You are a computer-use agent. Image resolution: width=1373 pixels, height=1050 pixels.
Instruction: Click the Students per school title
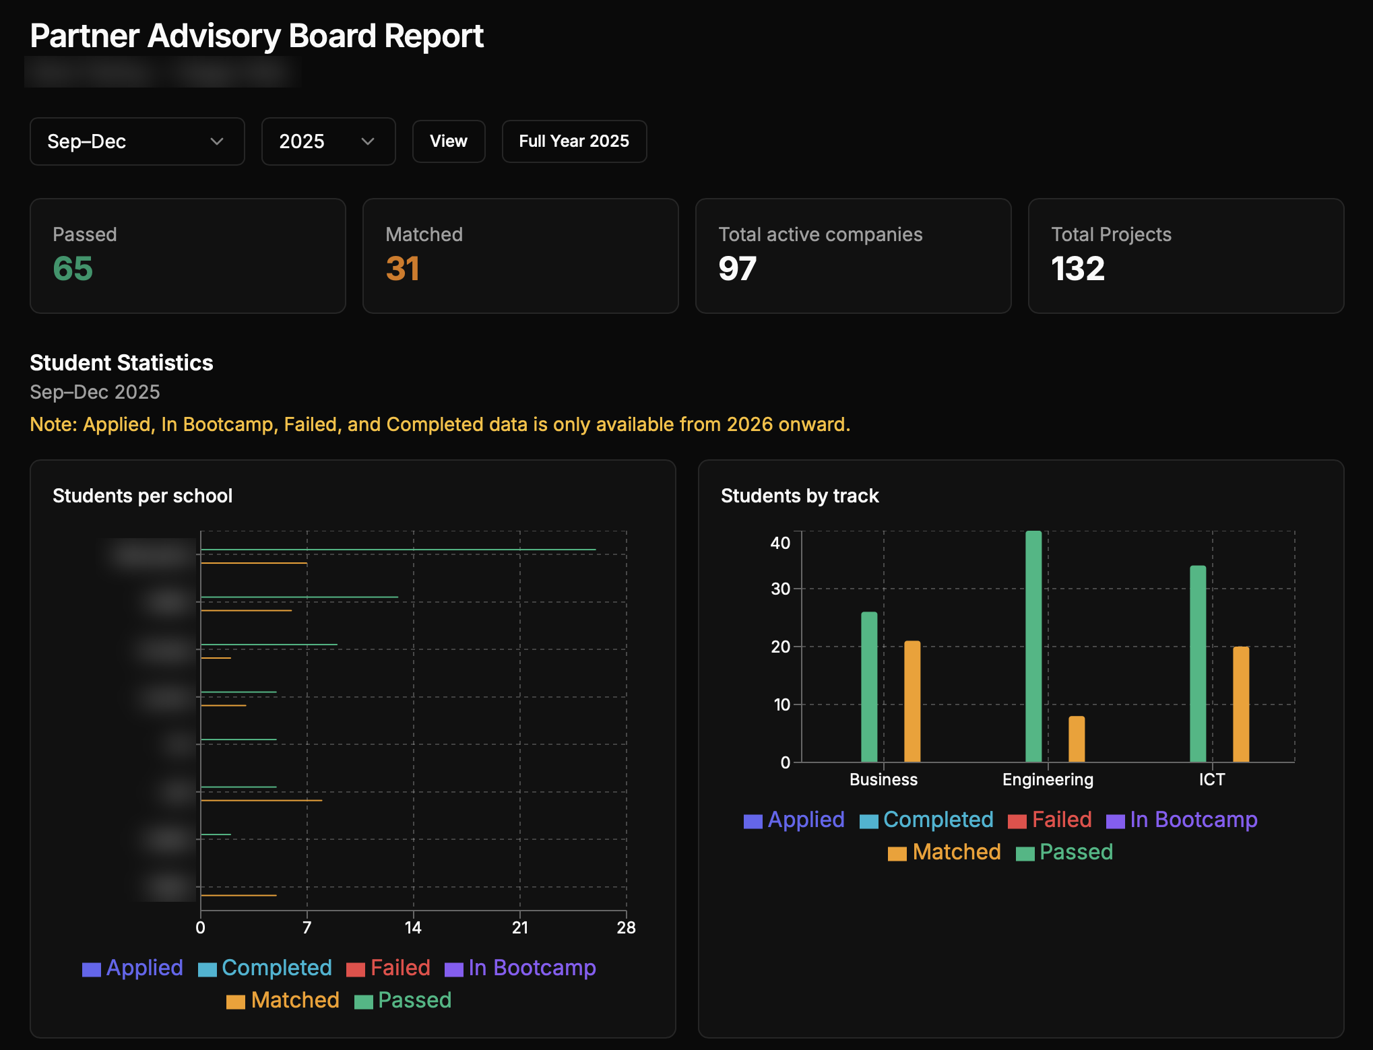click(142, 496)
